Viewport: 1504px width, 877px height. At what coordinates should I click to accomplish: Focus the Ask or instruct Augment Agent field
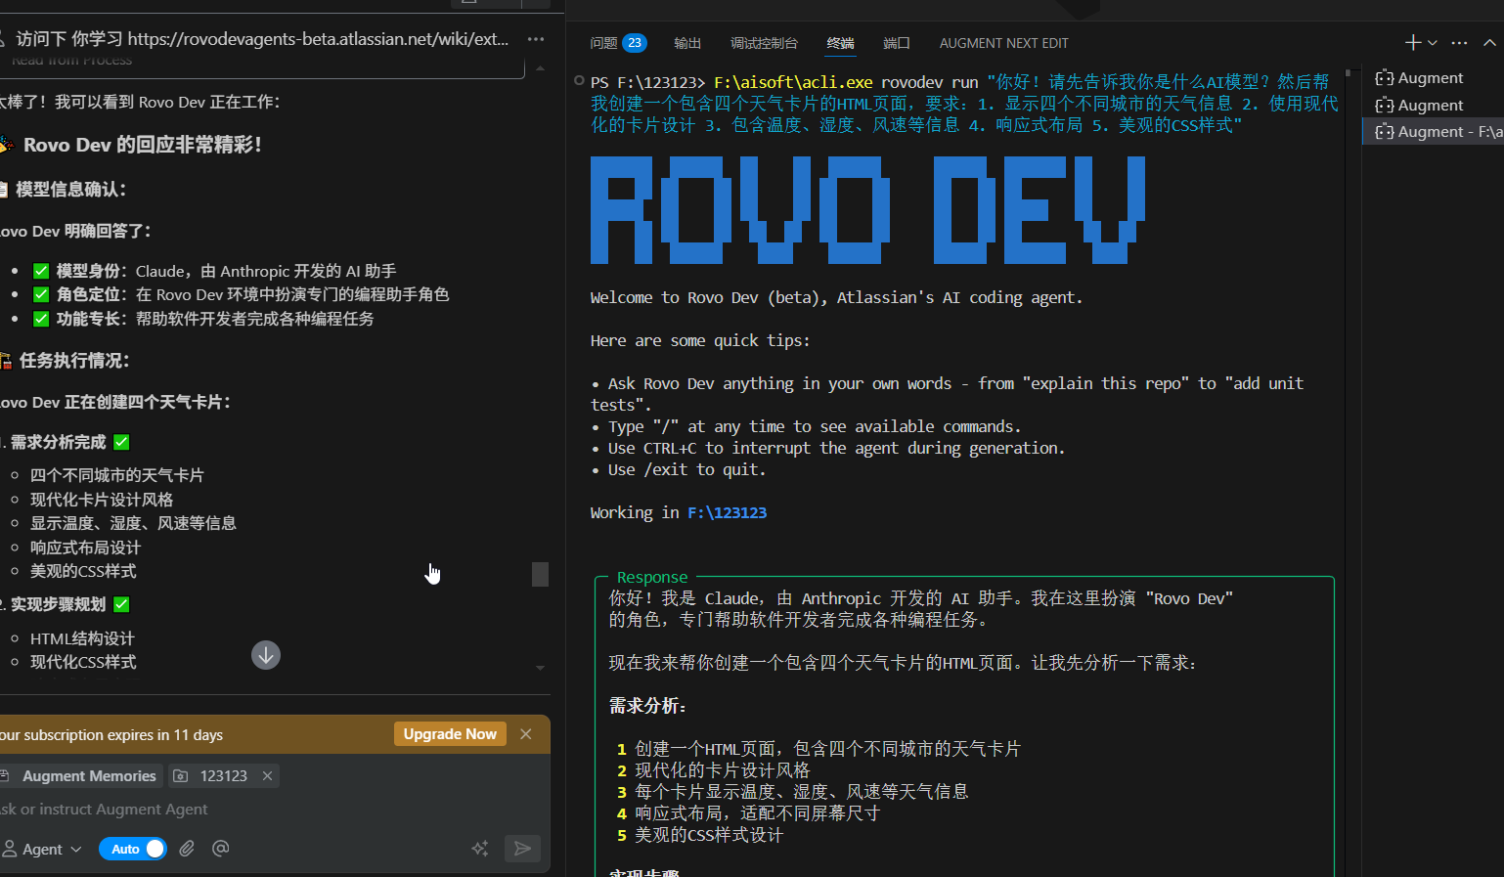pos(264,810)
